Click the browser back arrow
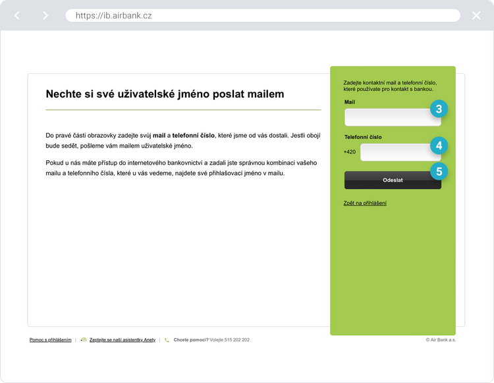This screenshot has width=494, height=383. point(17,15)
